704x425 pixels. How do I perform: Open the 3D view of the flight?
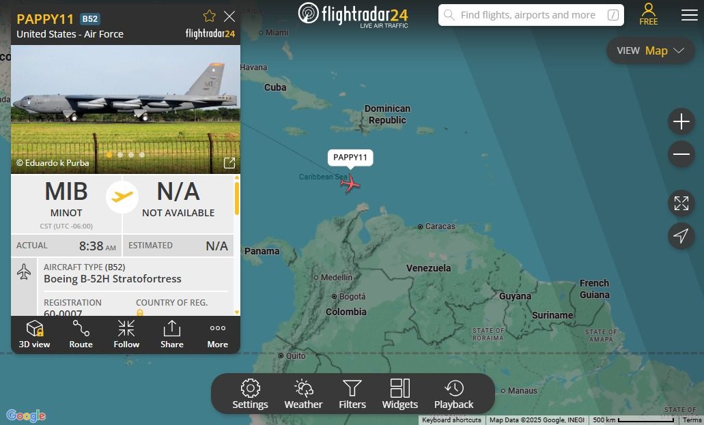point(35,334)
